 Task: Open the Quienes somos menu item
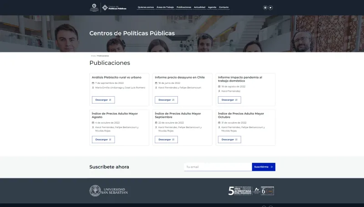point(146,7)
